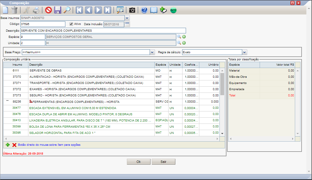Click the Coeficiente column header
The width and height of the screenshot is (312, 180).
tap(191, 65)
